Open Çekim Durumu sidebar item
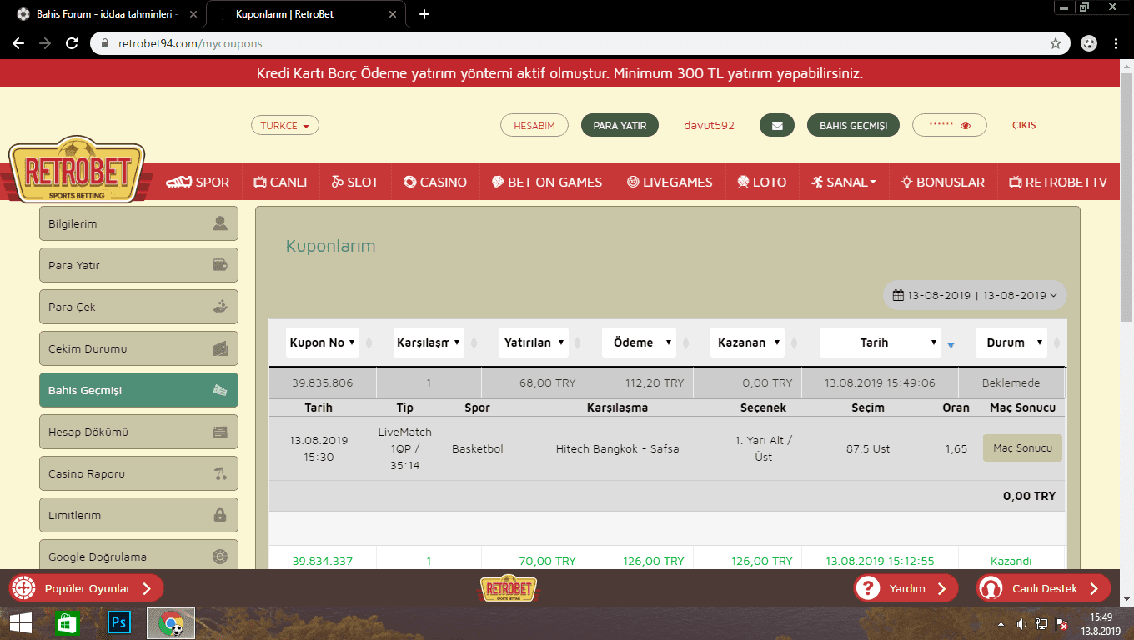Viewport: 1134px width, 640px height. click(138, 348)
